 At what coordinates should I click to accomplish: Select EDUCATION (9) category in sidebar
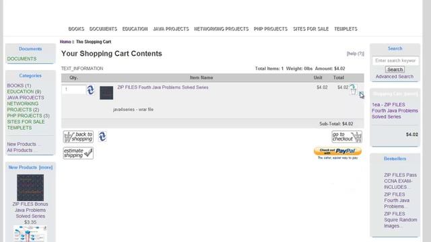click(24, 91)
